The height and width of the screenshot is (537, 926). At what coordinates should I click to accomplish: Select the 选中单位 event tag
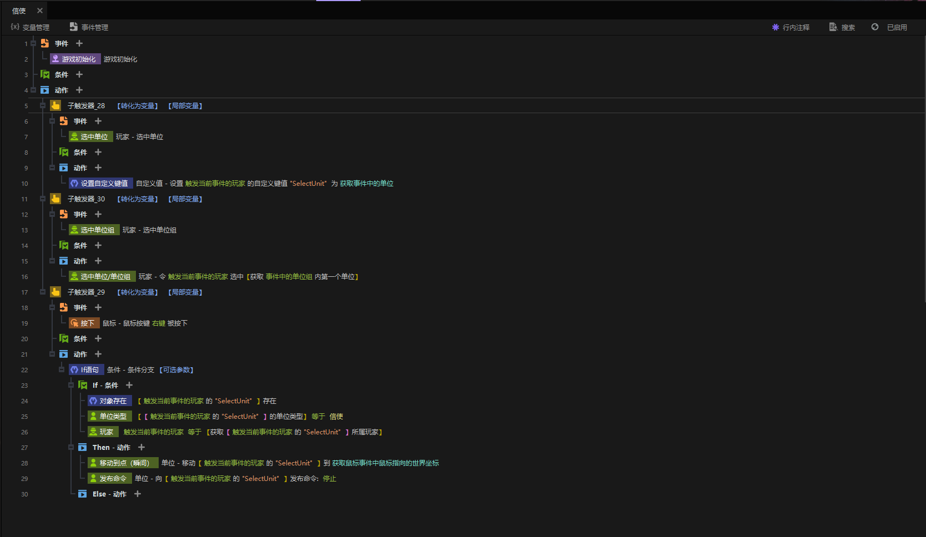(x=91, y=136)
